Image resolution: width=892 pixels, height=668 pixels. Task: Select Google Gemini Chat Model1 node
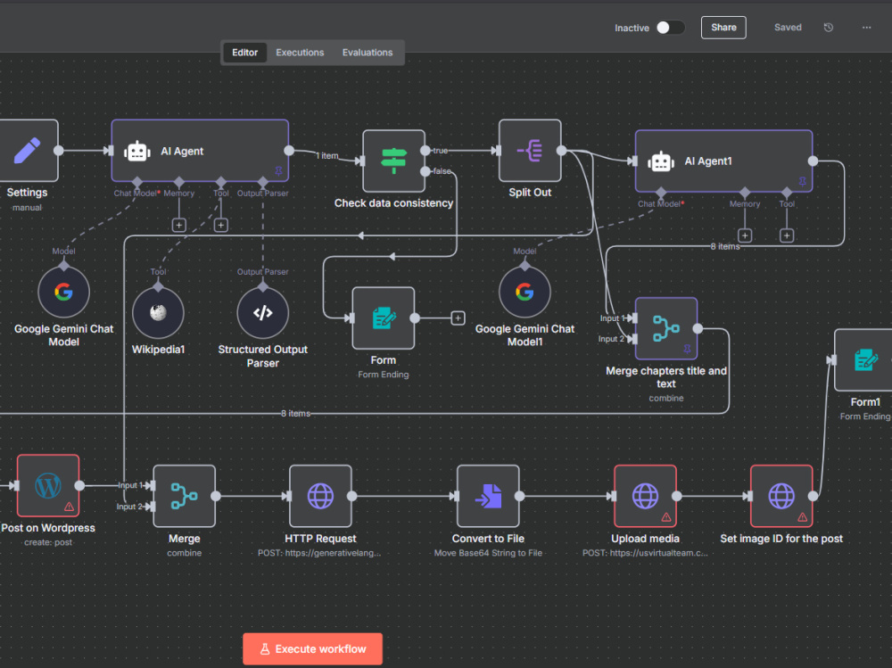(524, 292)
